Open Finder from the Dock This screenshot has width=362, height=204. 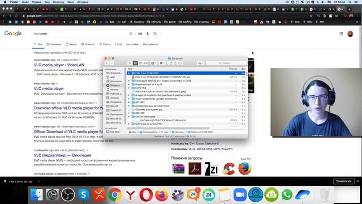[36, 194]
